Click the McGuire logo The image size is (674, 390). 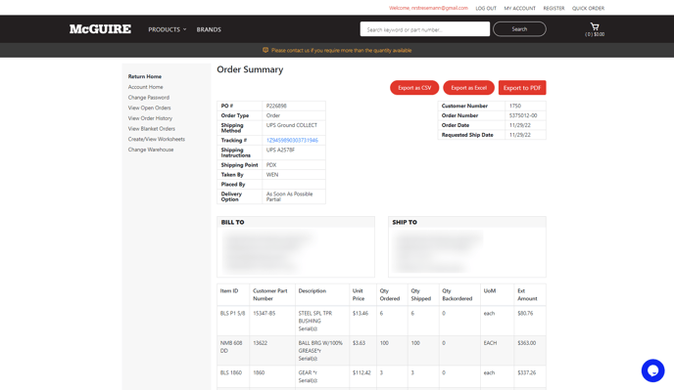point(100,29)
